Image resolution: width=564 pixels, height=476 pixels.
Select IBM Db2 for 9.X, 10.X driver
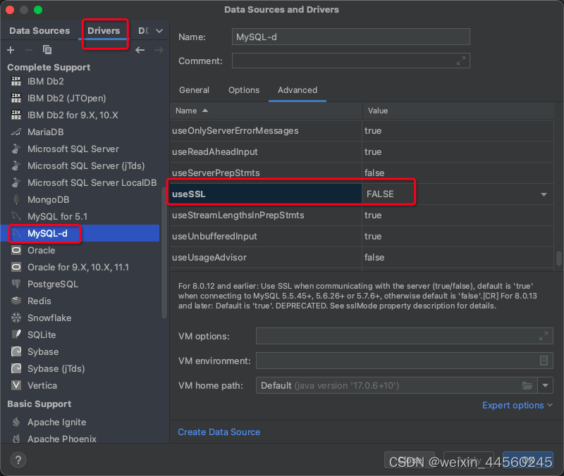(x=73, y=115)
